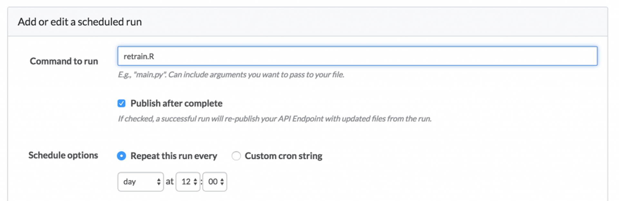
Task: Click the Command to run input field
Action: coord(357,56)
